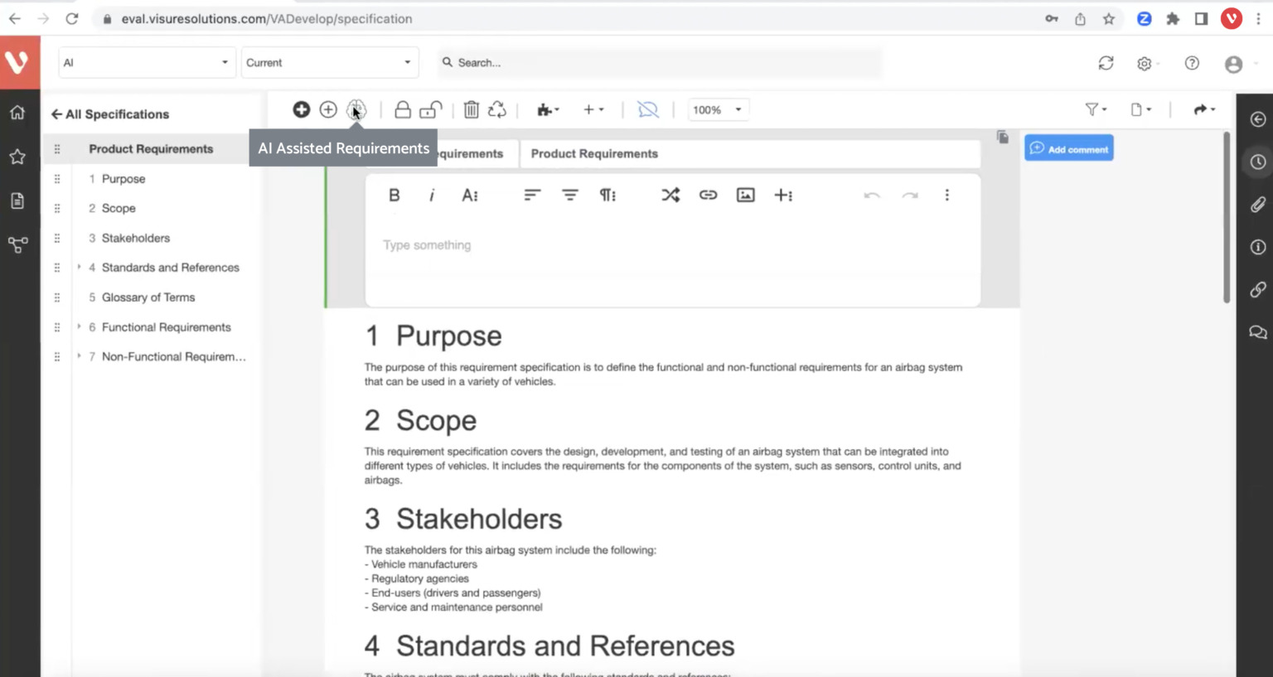Toggle bold formatting in the text editor
1273x677 pixels.
coord(394,195)
